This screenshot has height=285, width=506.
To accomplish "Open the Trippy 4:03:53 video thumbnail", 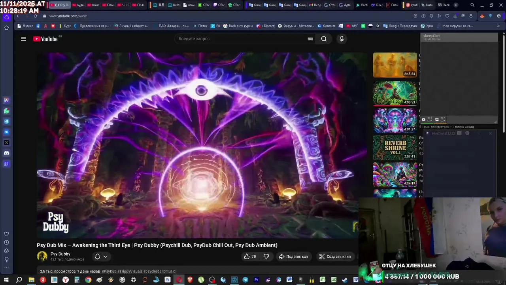I will click(395, 93).
